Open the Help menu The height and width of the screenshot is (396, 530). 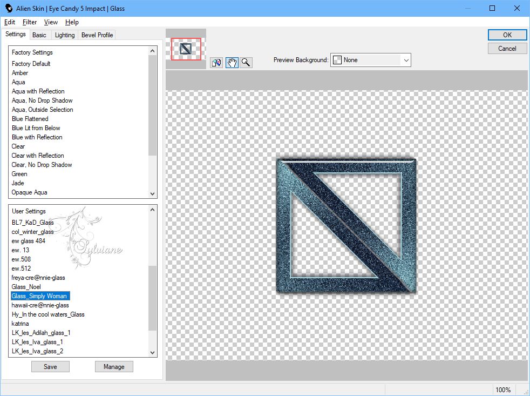[72, 22]
